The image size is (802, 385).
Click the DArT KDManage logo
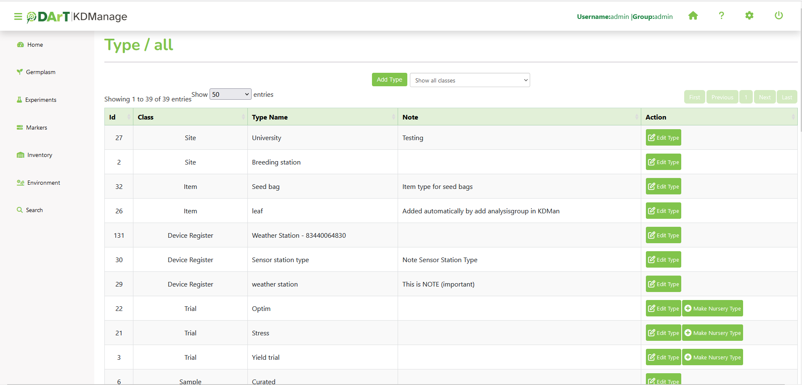(x=77, y=16)
